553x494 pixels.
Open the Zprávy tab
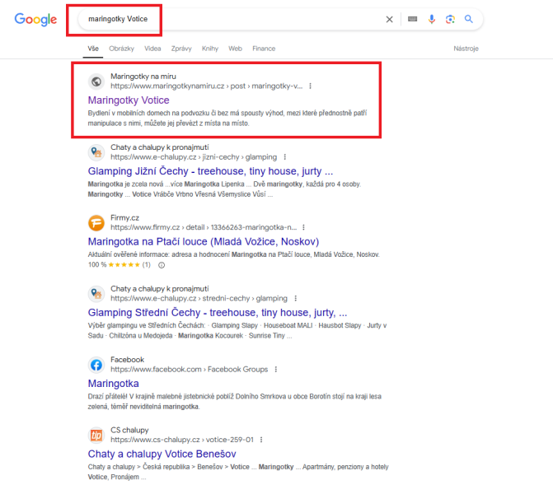(x=181, y=49)
